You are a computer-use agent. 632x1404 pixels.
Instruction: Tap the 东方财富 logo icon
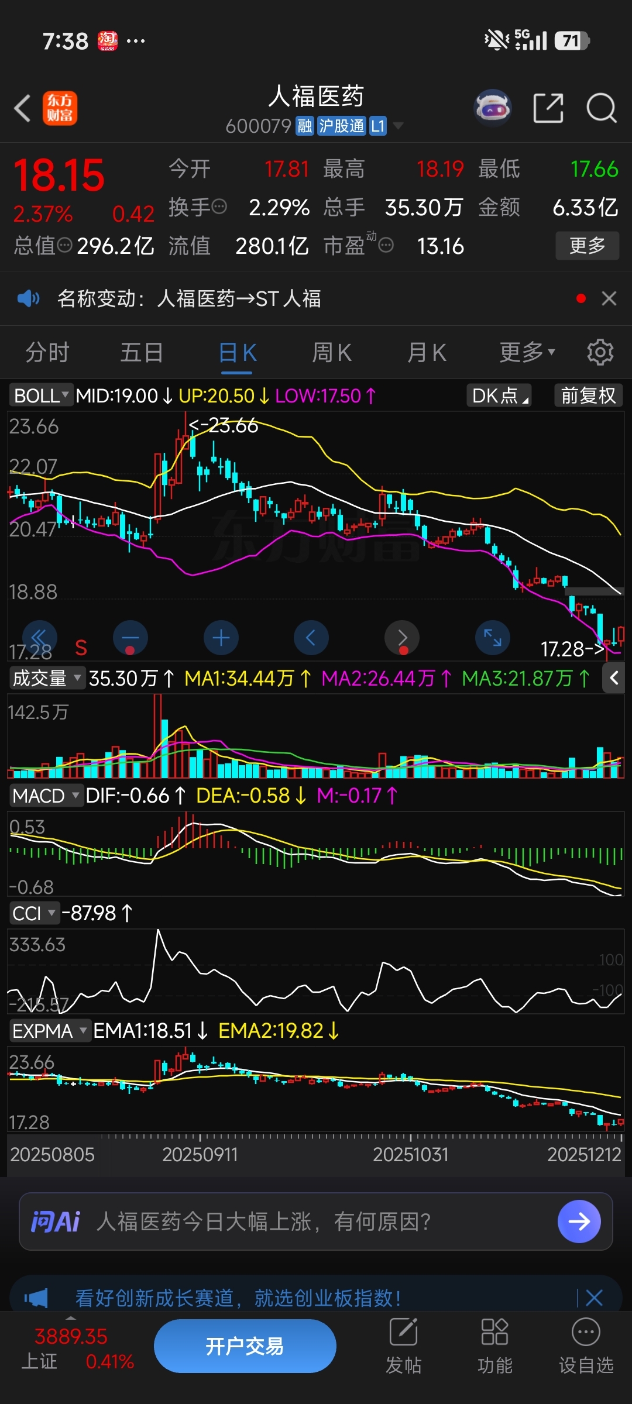60,108
